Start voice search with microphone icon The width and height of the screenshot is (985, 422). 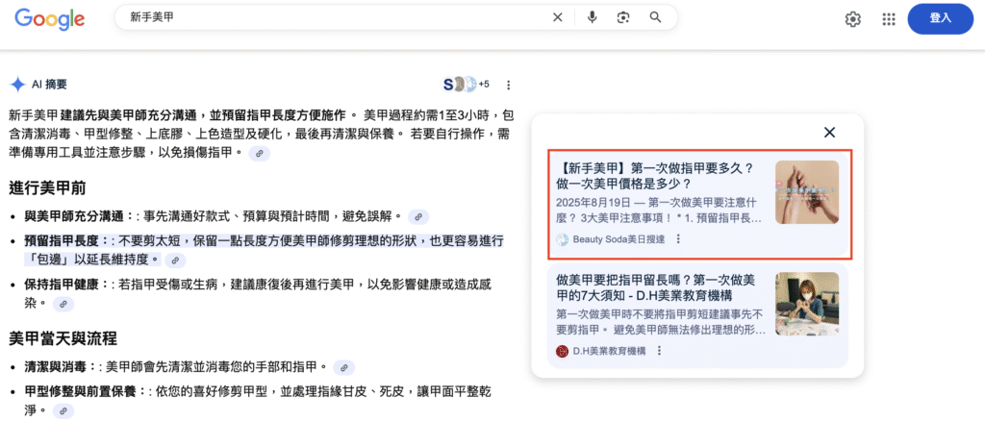[592, 17]
